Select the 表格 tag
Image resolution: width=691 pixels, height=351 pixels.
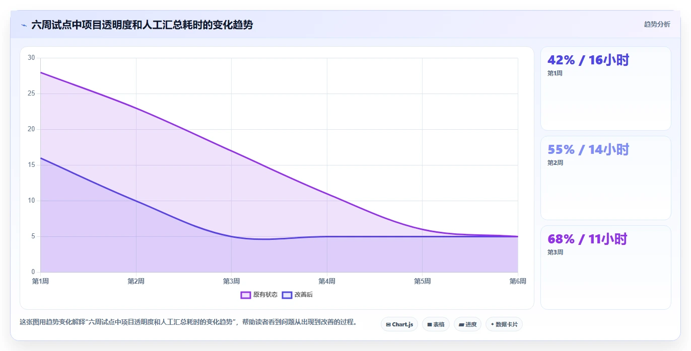tap(436, 324)
